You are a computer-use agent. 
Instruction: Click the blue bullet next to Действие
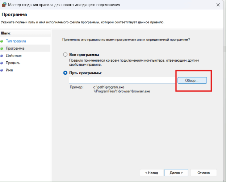[x=2, y=55]
